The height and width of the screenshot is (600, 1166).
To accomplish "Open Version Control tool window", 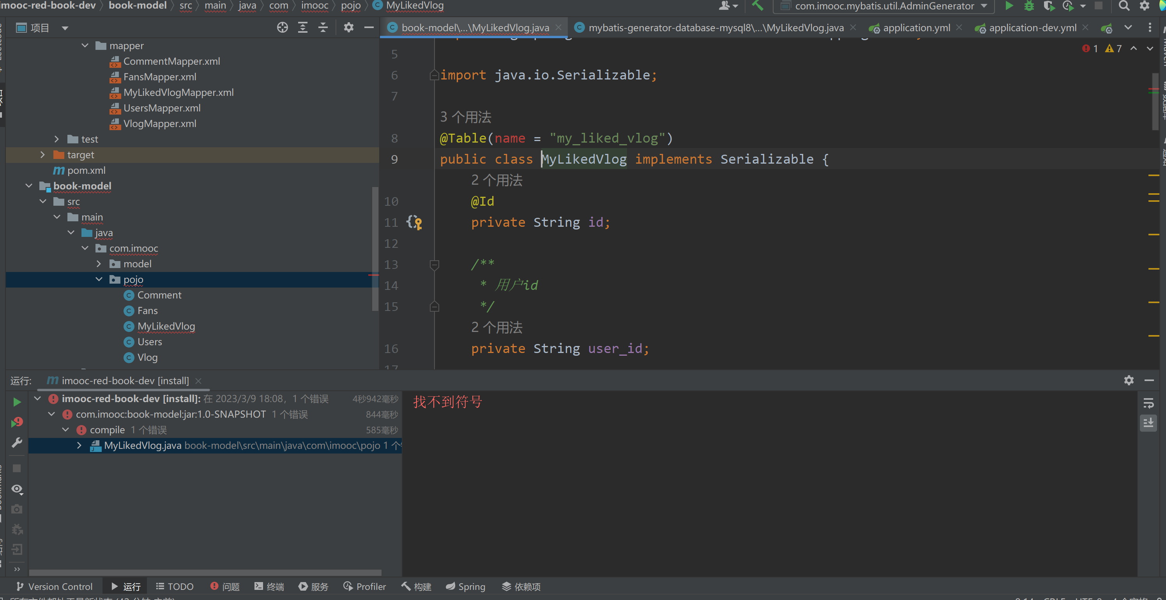I will 54,586.
